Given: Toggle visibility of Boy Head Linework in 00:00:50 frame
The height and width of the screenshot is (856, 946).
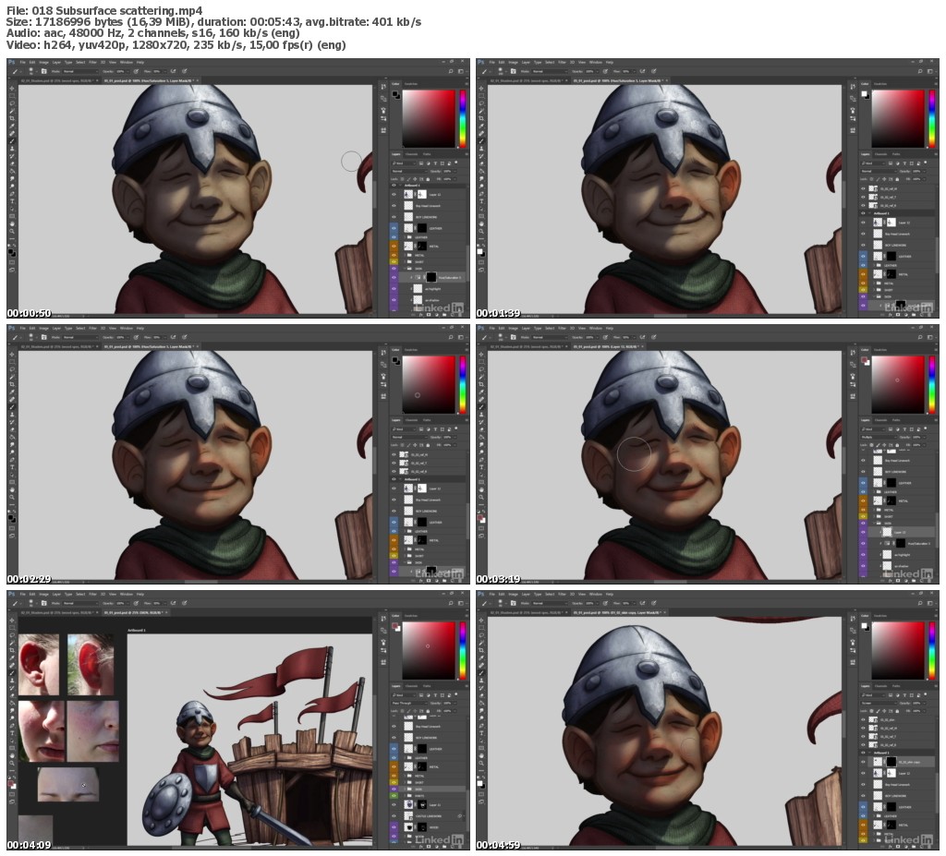Looking at the screenshot, I should pos(394,206).
